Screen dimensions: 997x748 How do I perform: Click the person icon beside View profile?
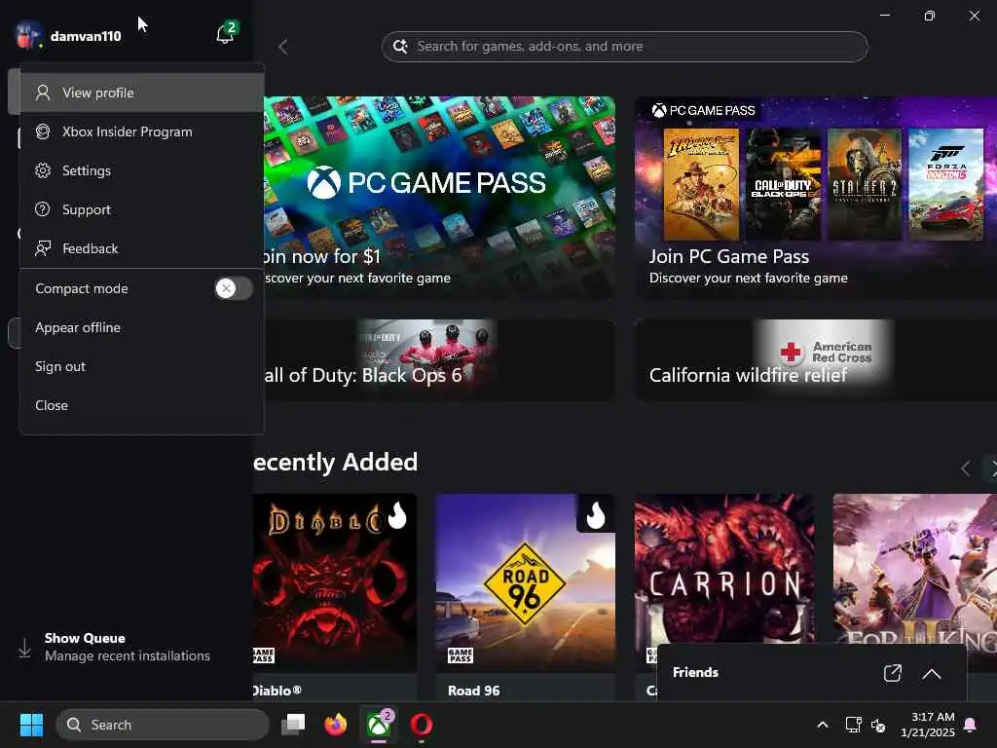[43, 93]
